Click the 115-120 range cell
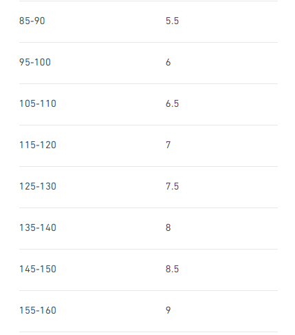 38,145
